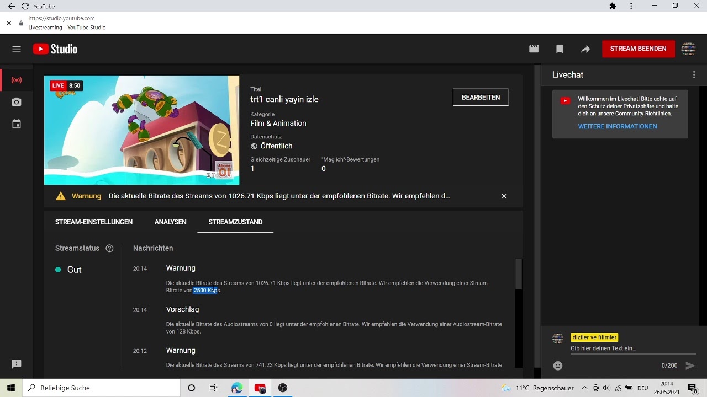
Task: Click the YouTube Studio logo
Action: click(55, 49)
